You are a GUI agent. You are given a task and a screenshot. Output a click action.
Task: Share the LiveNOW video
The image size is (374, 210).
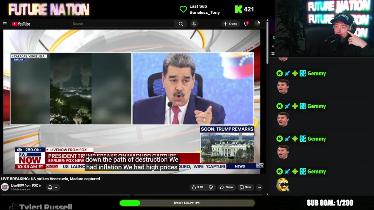(x=226, y=187)
